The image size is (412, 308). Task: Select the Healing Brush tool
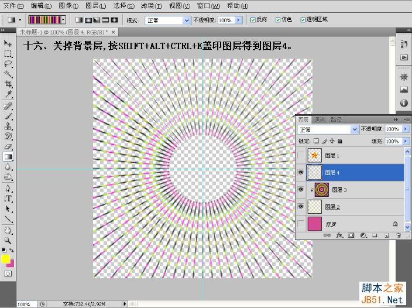pyautogui.click(x=8, y=106)
